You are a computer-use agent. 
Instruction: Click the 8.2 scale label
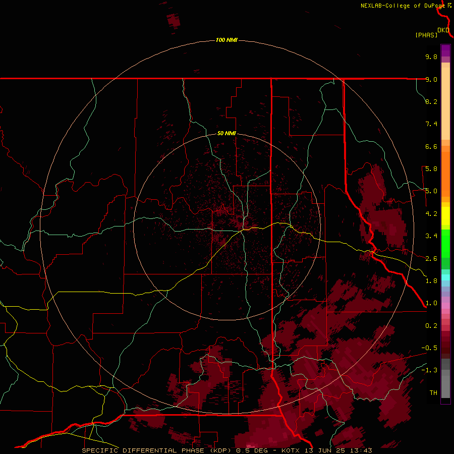pos(431,101)
